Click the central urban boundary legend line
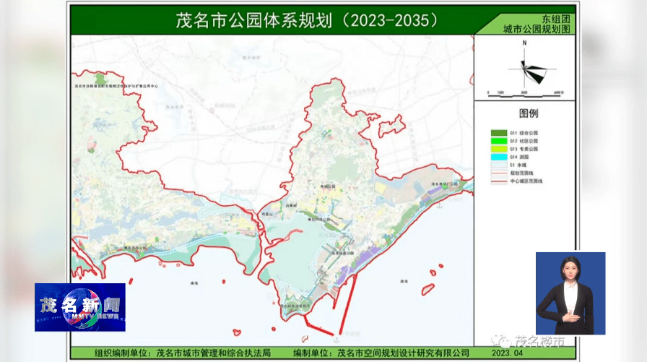 pos(498,181)
